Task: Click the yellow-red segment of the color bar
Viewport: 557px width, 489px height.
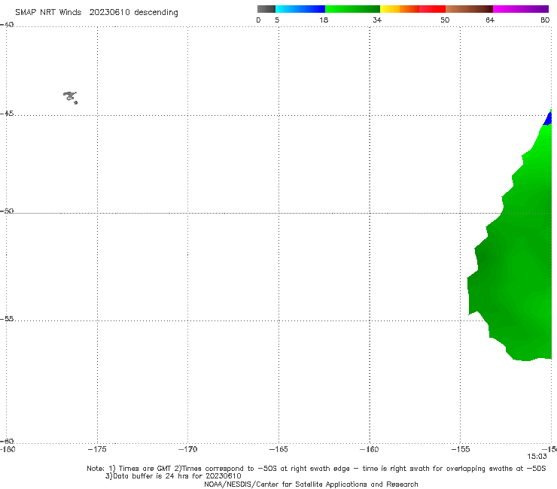Action: tap(412, 9)
